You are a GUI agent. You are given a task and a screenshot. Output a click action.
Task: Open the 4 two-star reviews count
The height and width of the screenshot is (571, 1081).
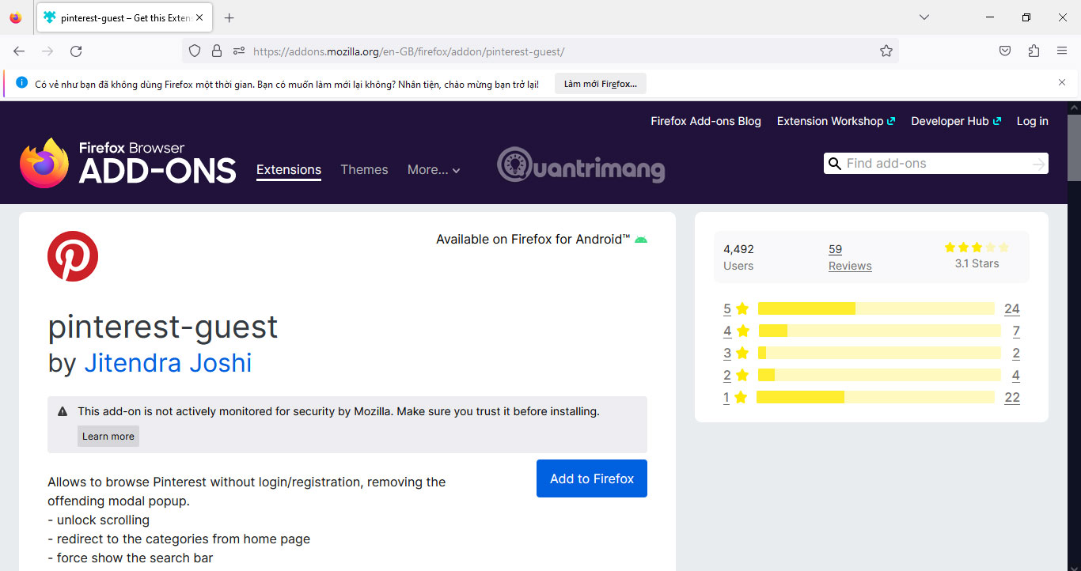(x=1016, y=375)
